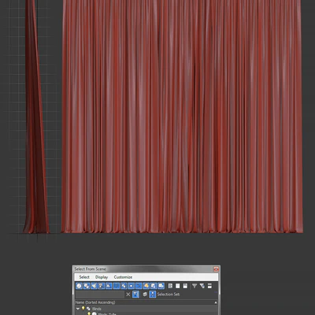
Task: Toggle the blue filter selection icon beside X
Action: (x=135, y=295)
